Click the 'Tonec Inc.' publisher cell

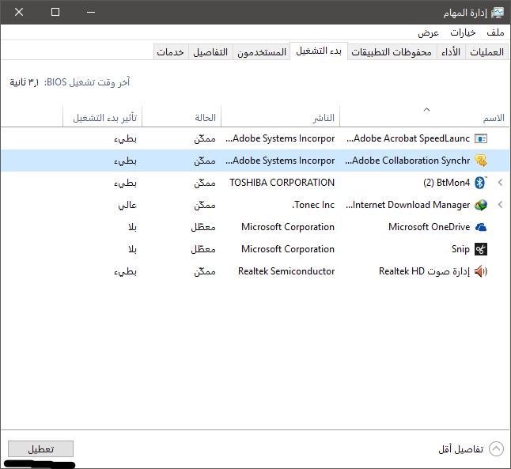(x=313, y=205)
